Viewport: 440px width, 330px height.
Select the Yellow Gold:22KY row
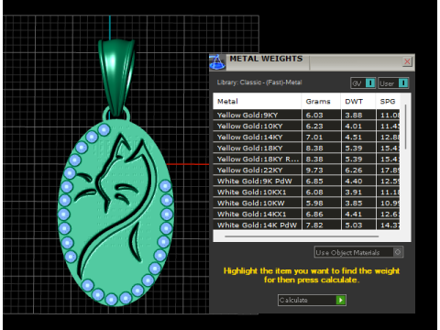[x=306, y=170]
